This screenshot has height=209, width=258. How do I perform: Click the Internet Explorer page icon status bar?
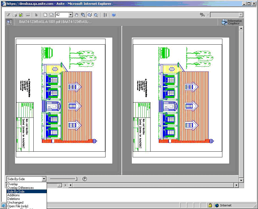pyautogui.click(x=4, y=205)
